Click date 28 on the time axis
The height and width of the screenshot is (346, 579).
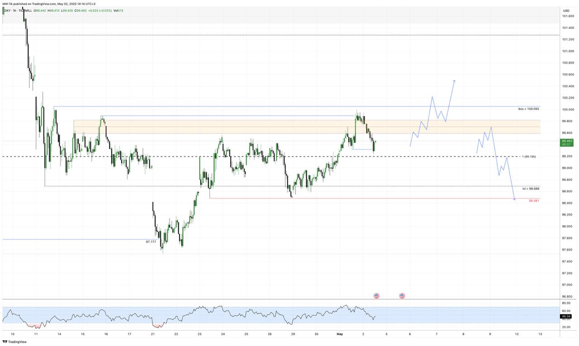point(270,334)
